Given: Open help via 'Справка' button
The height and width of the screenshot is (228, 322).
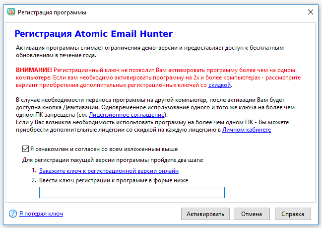Looking at the screenshot, I should point(293,214).
